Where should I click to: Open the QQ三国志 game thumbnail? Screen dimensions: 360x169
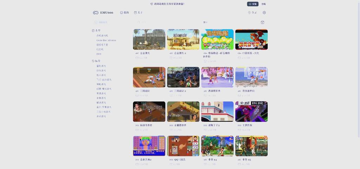[x=183, y=146]
